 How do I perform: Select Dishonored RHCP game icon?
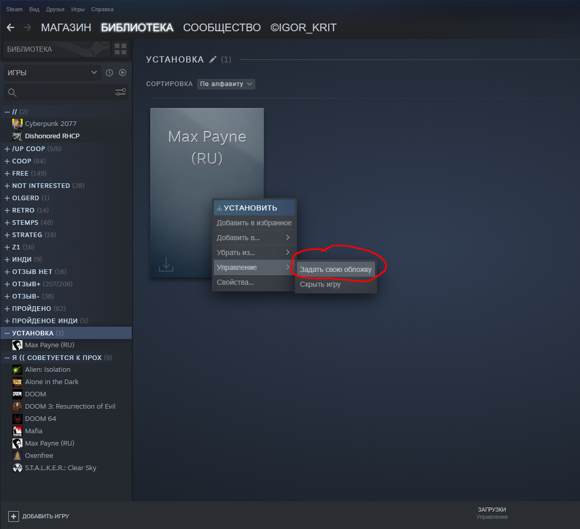pos(17,136)
